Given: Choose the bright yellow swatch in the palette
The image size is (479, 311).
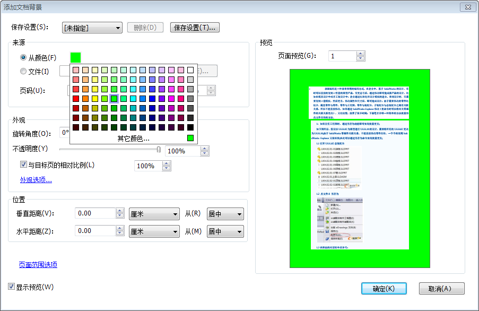Looking at the screenshot, I should click(x=95, y=99).
